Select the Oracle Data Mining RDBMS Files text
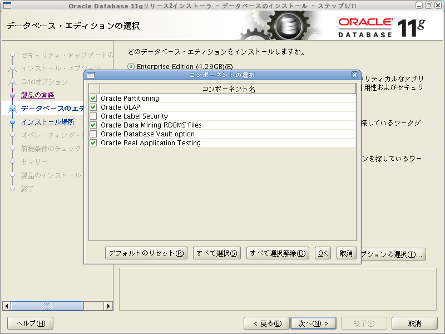This screenshot has width=445, height=334. (151, 125)
